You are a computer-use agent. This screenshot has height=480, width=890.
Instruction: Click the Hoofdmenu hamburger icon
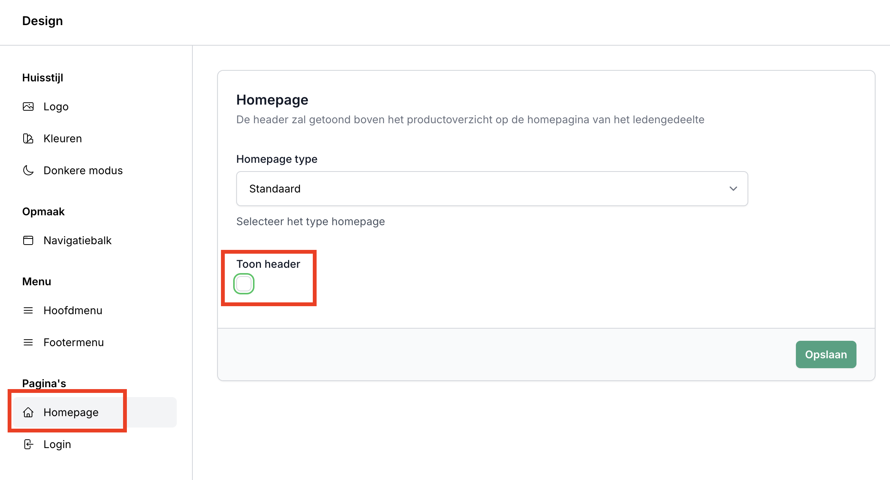[x=28, y=310]
